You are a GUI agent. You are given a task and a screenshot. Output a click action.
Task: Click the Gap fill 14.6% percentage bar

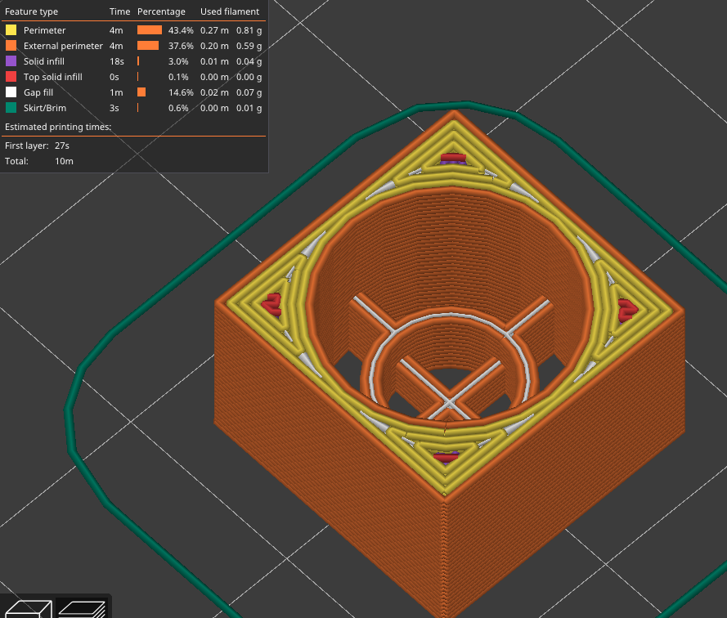[141, 92]
